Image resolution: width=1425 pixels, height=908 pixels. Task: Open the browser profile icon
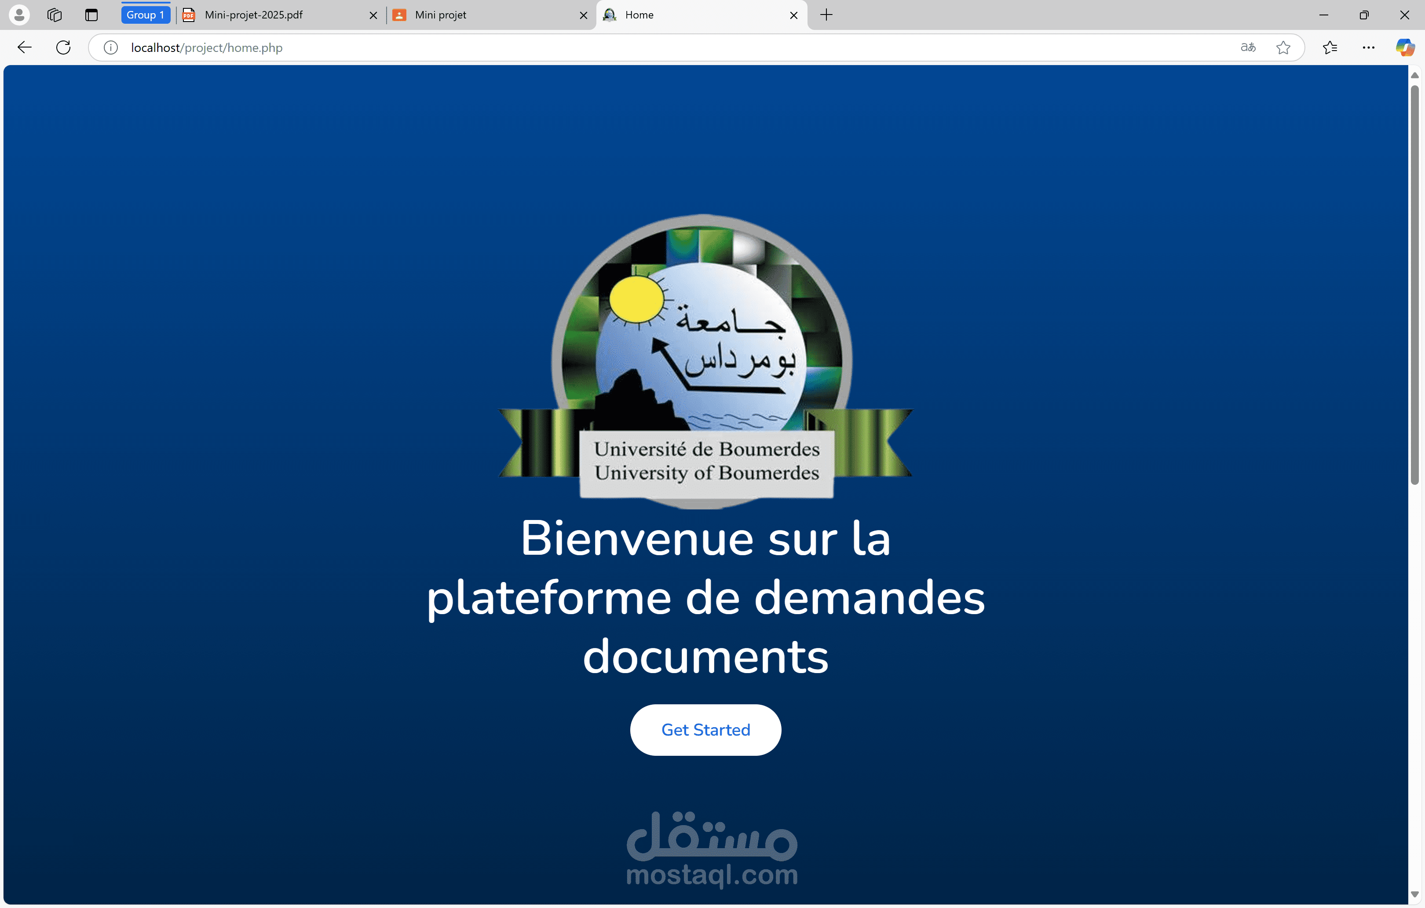pos(19,15)
